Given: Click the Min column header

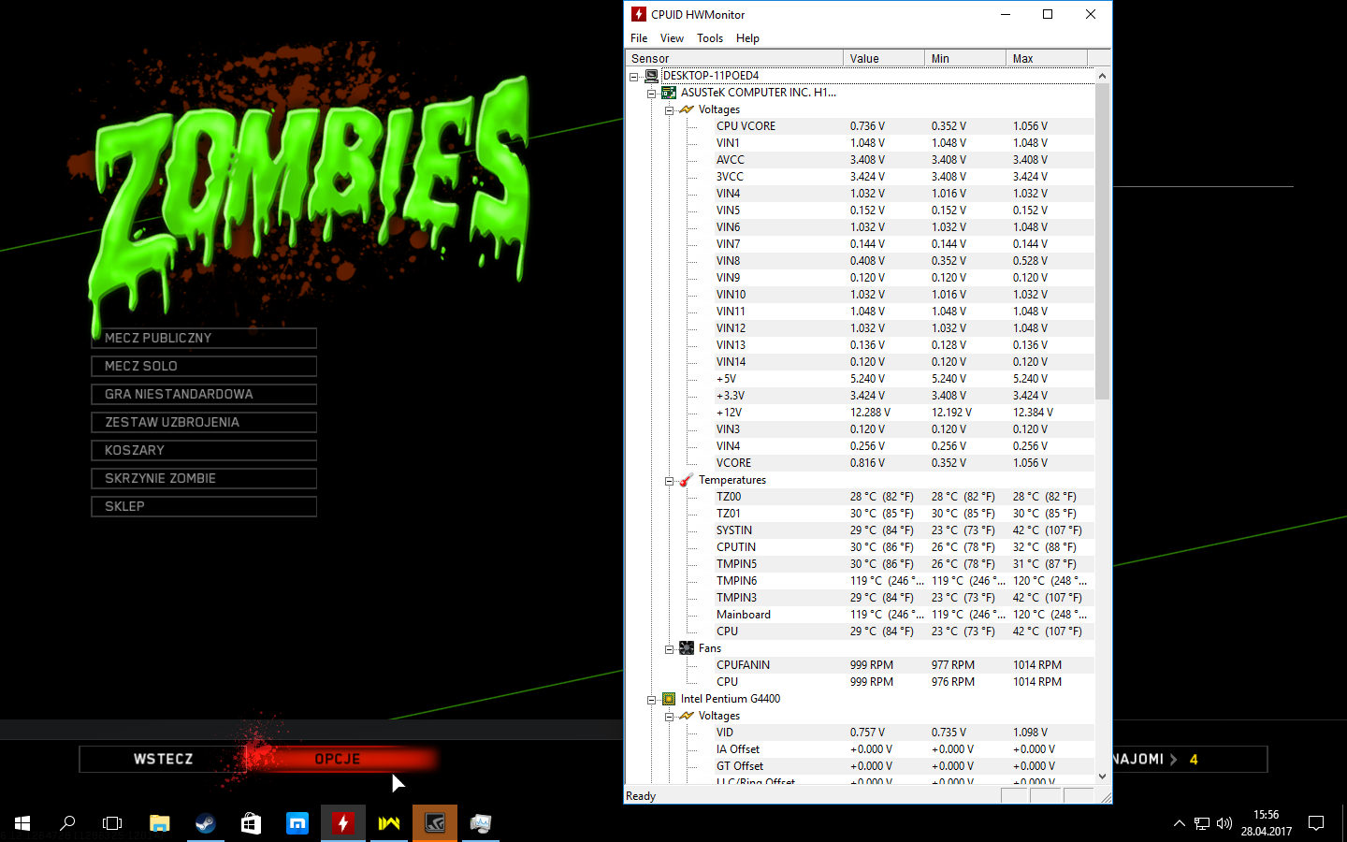Looking at the screenshot, I should click(965, 58).
